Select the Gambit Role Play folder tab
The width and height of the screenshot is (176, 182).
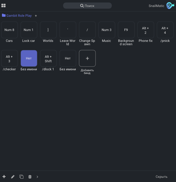pos(17,16)
